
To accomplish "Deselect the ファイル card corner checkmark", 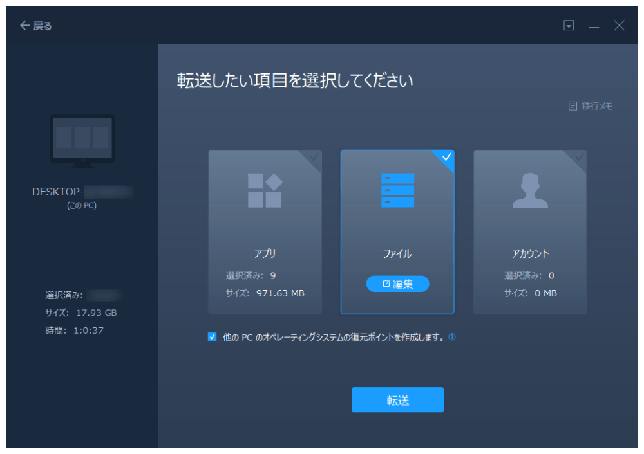I will 446,157.
